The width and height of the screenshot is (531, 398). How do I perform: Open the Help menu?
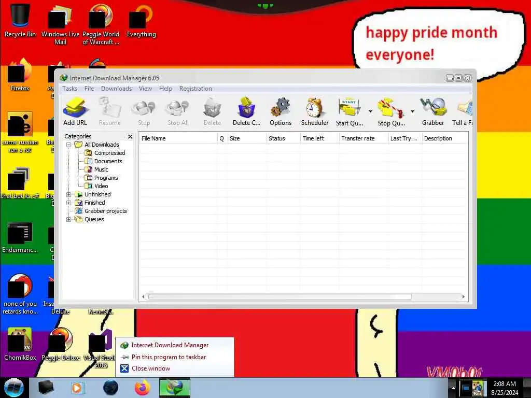coord(165,89)
